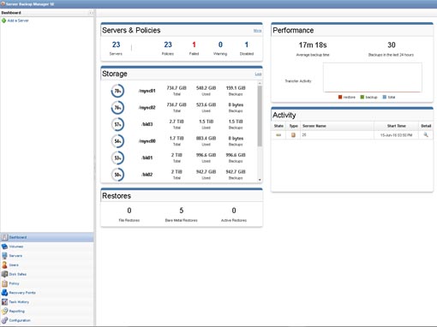Click the 57% usage gauge for /bkt03

[117, 124]
